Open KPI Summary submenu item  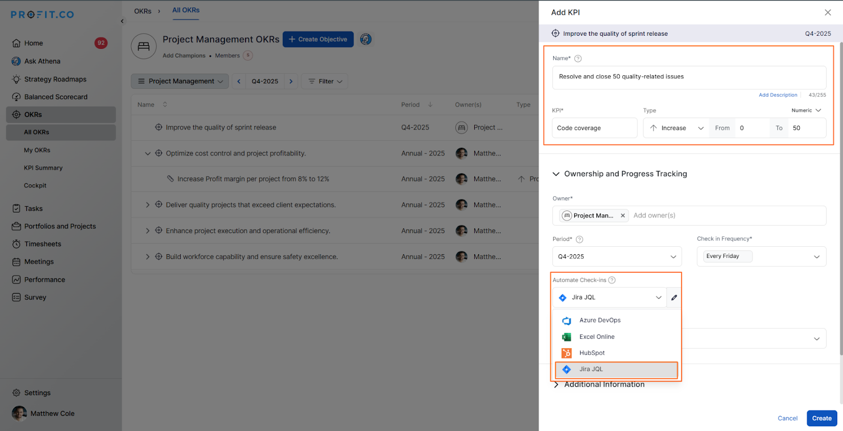click(x=43, y=168)
